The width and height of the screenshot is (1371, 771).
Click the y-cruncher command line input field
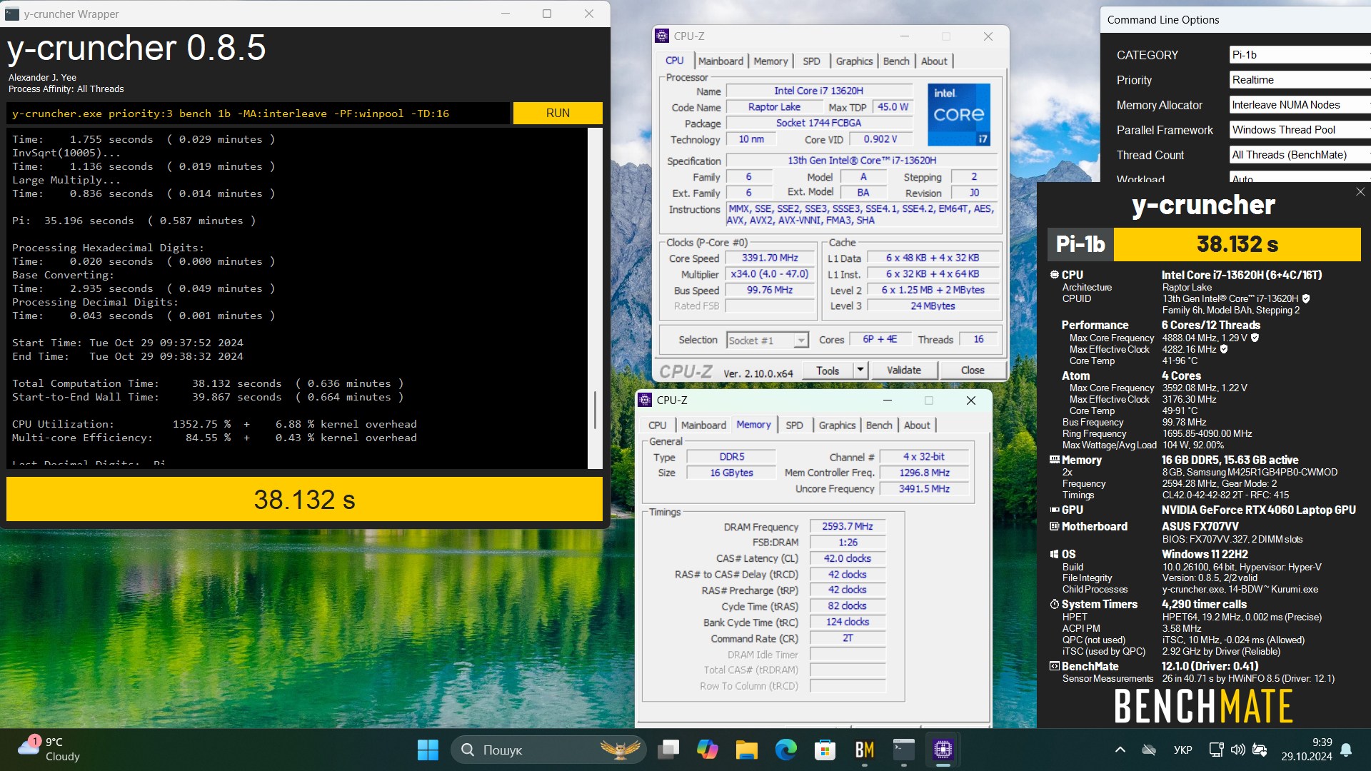coord(258,113)
